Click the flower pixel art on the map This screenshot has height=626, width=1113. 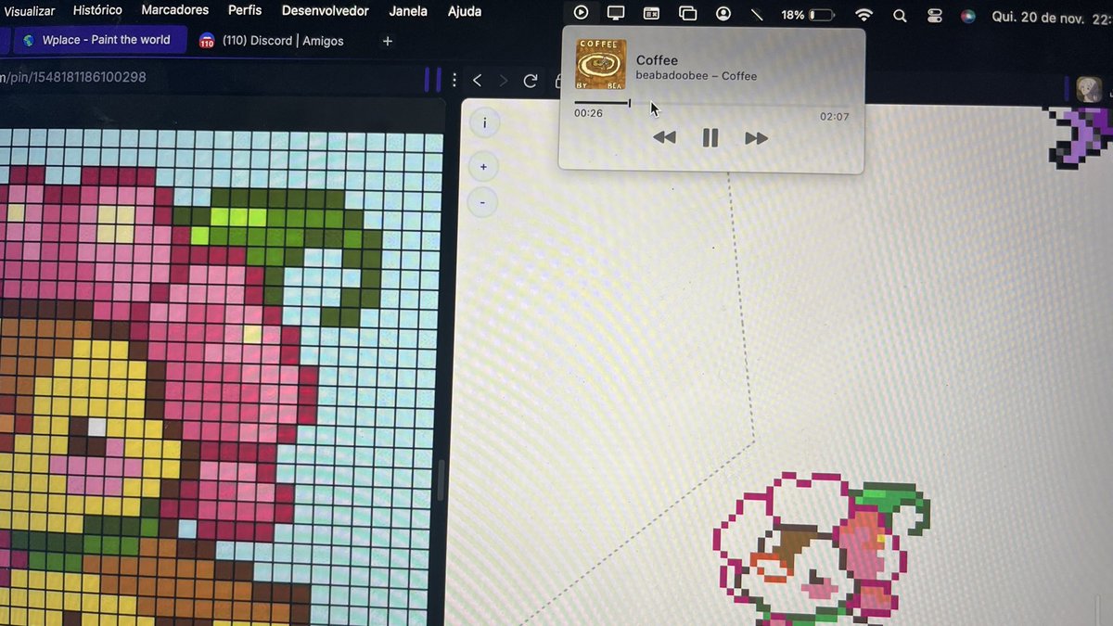click(x=820, y=549)
